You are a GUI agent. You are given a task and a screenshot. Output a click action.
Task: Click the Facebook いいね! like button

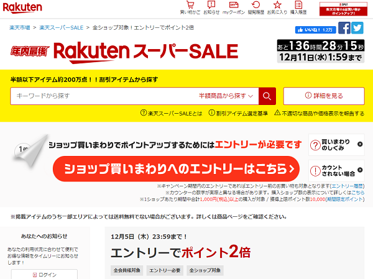pyautogui.click(x=315, y=30)
